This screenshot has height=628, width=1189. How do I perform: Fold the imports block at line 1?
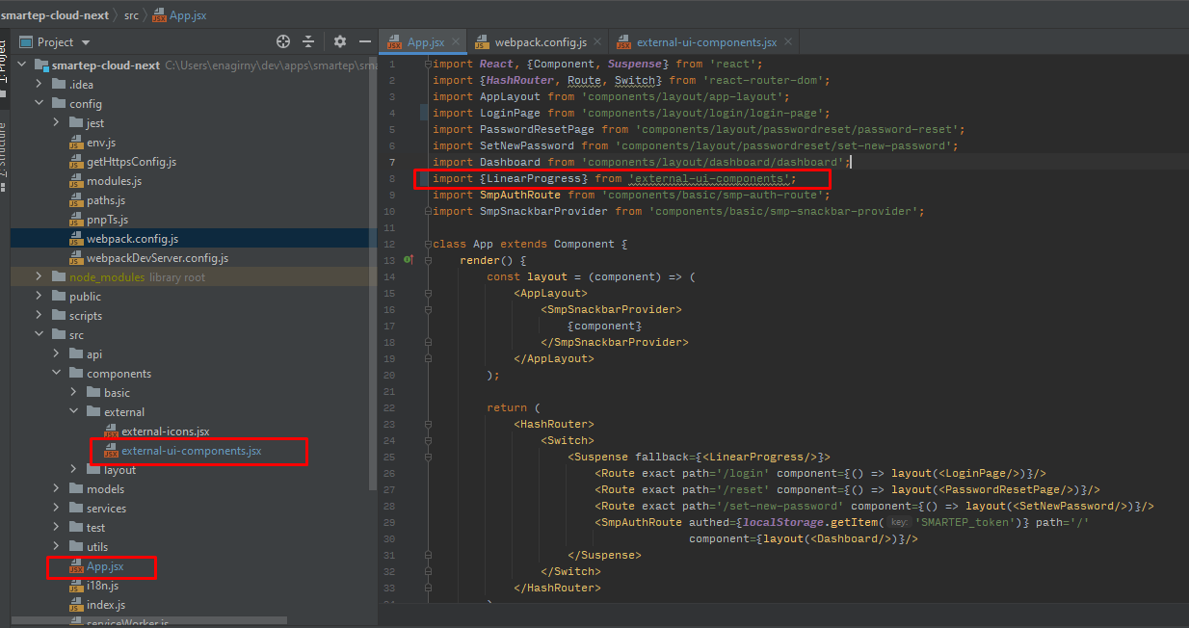pos(426,64)
